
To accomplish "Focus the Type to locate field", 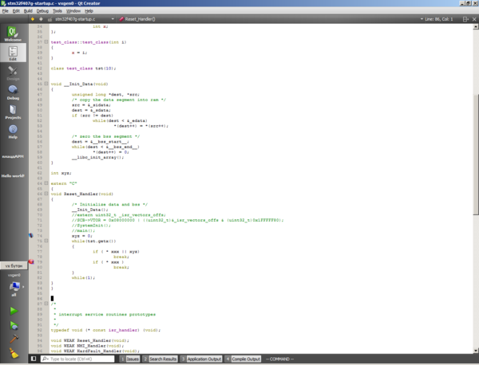I will click(77, 359).
